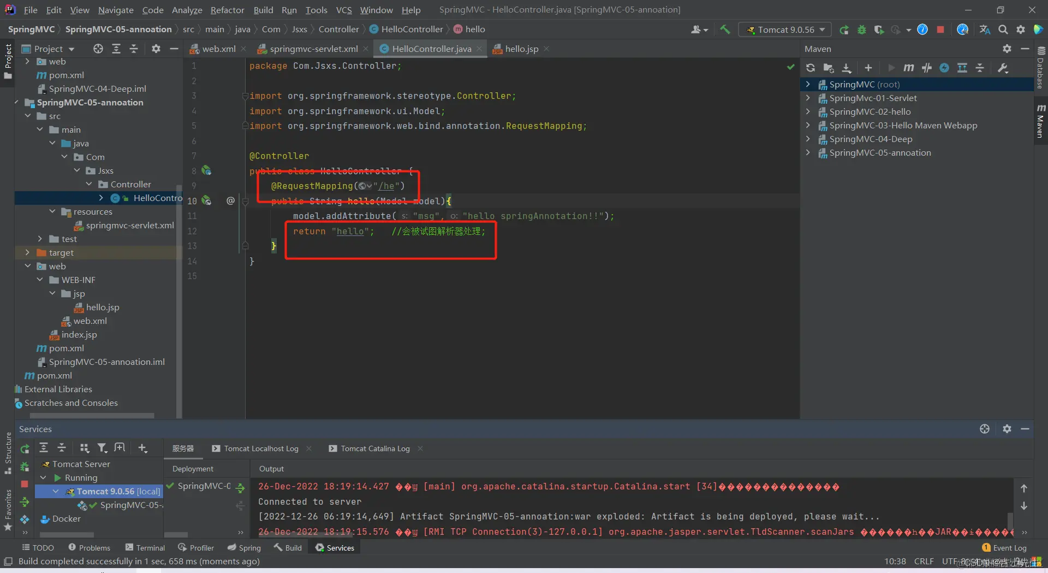Toggle Services tool window button
The height and width of the screenshot is (573, 1048).
pyautogui.click(x=335, y=547)
